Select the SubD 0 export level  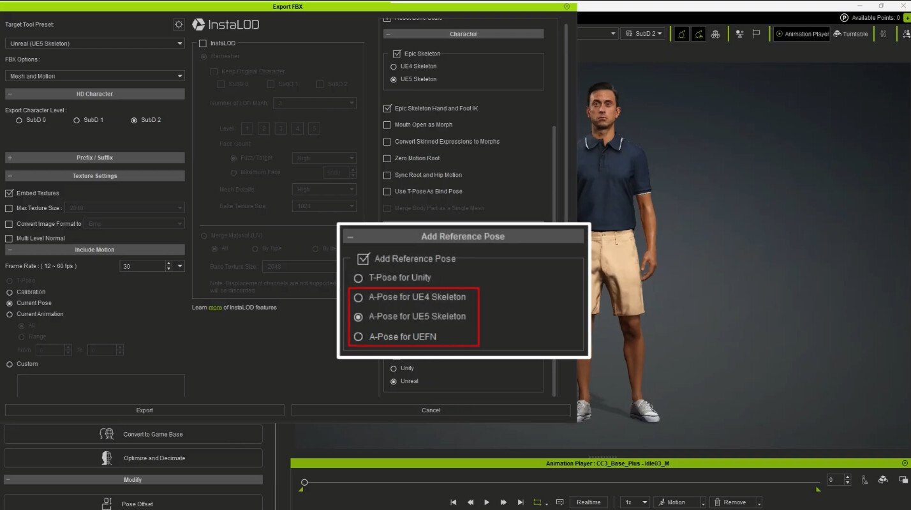point(19,120)
